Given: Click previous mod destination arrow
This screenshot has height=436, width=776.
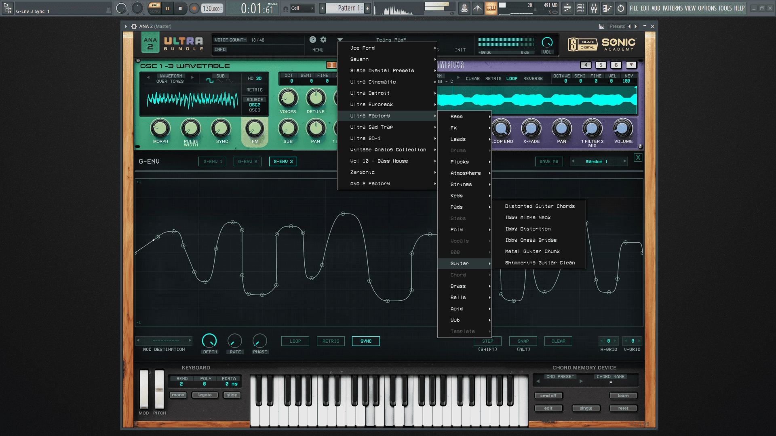Looking at the screenshot, I should (138, 340).
